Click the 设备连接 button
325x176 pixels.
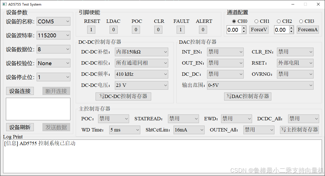[20, 91]
